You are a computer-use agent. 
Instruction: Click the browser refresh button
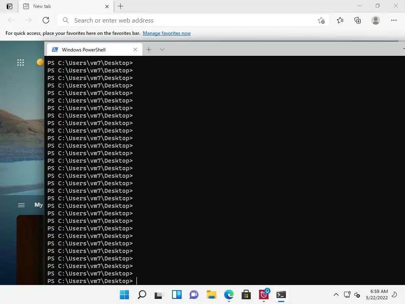[46, 20]
